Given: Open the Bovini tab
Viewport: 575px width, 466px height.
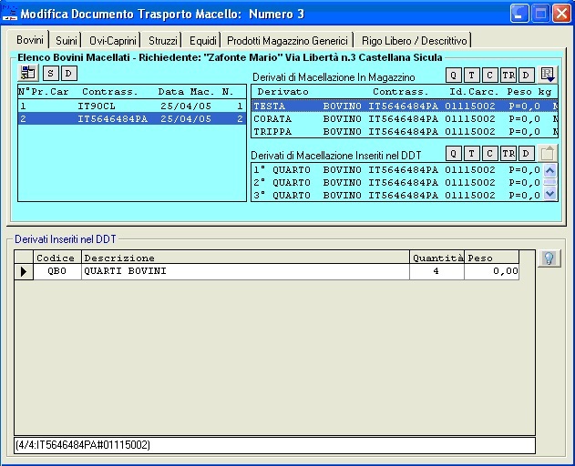Looking at the screenshot, I should [30, 39].
